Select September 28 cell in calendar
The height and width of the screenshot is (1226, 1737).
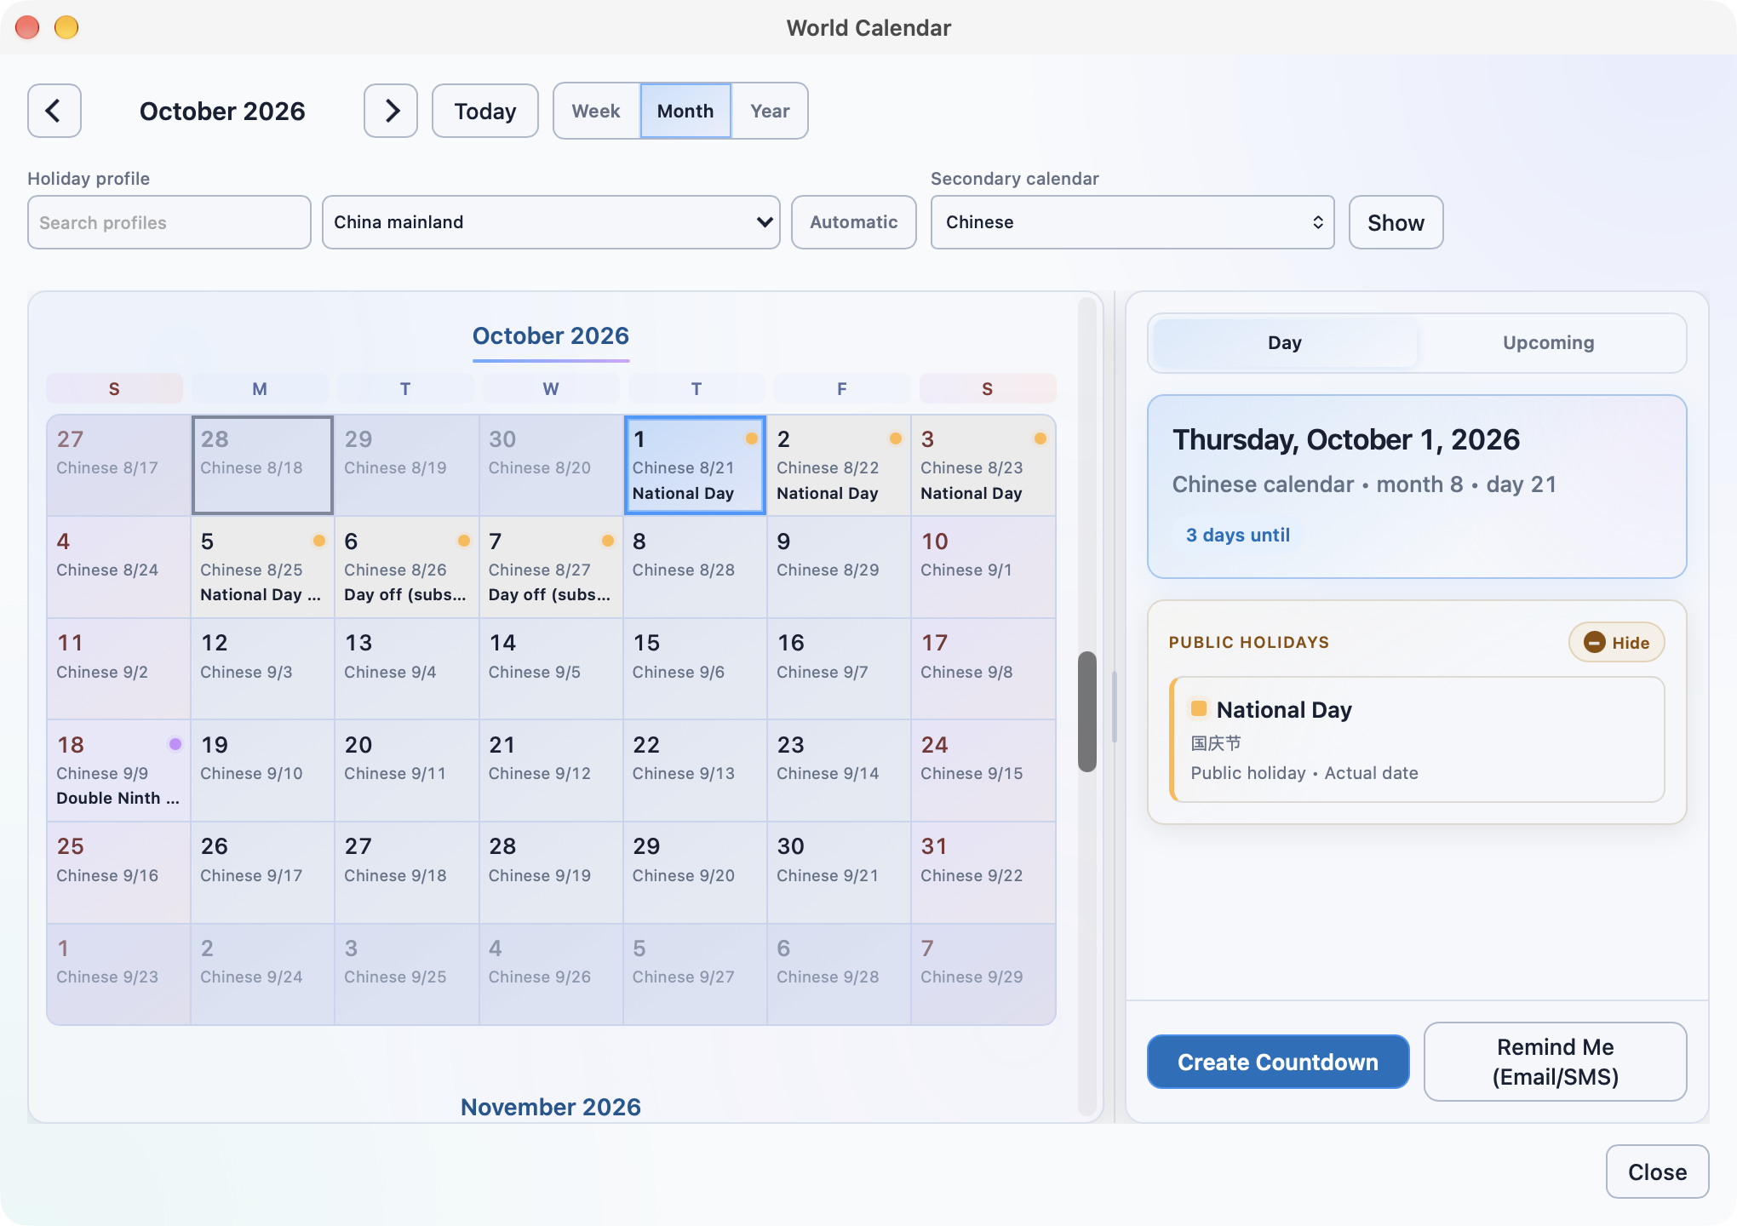(x=262, y=465)
